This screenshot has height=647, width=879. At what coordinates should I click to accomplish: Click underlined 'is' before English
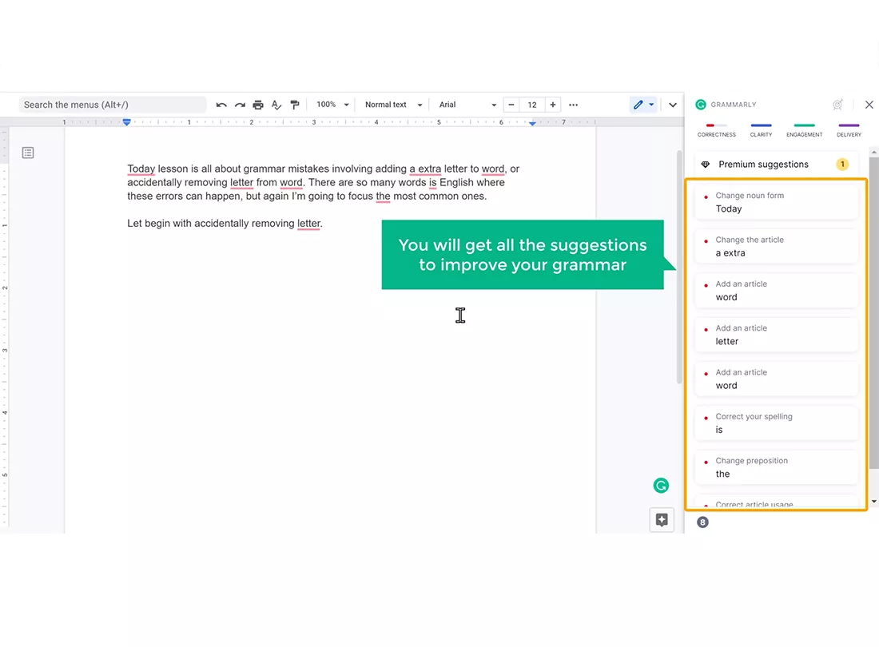point(433,183)
